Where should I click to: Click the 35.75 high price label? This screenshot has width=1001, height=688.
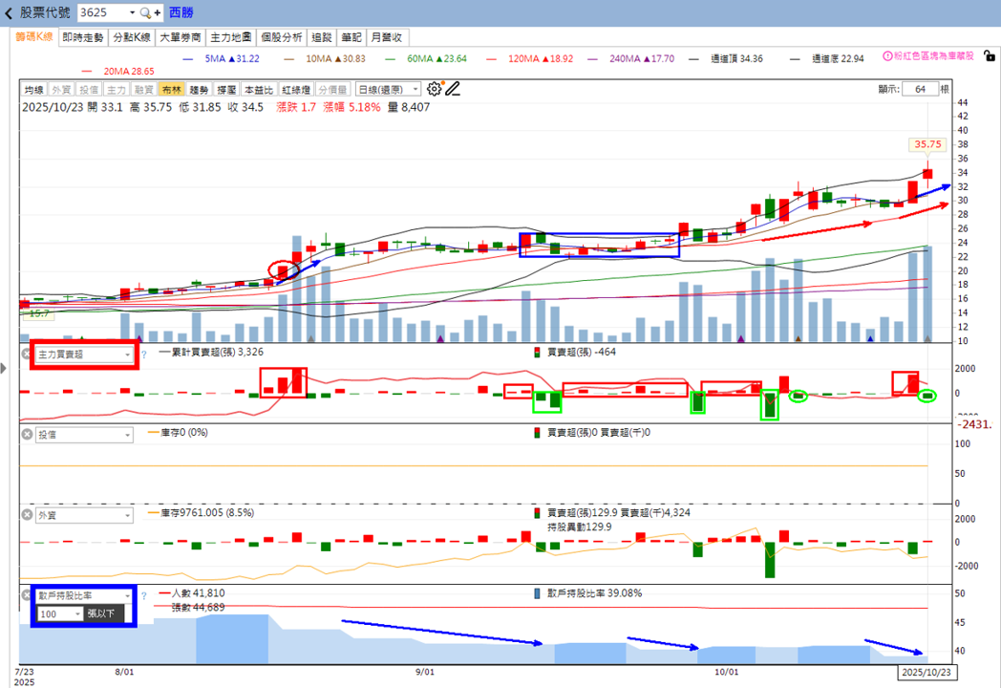[927, 144]
